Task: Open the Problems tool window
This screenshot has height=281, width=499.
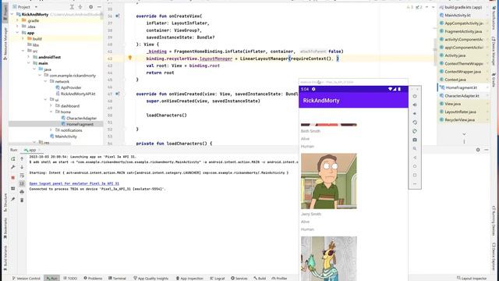Action: coord(93,278)
